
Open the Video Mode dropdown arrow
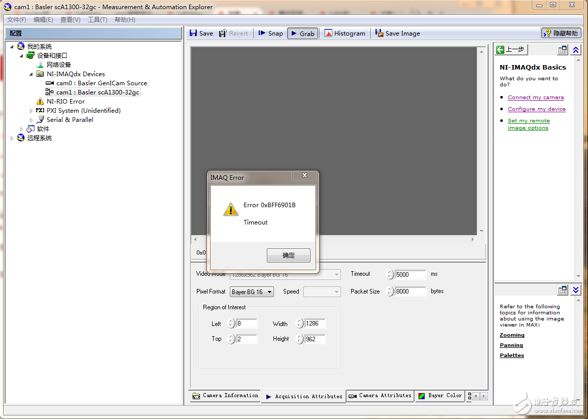336,275
